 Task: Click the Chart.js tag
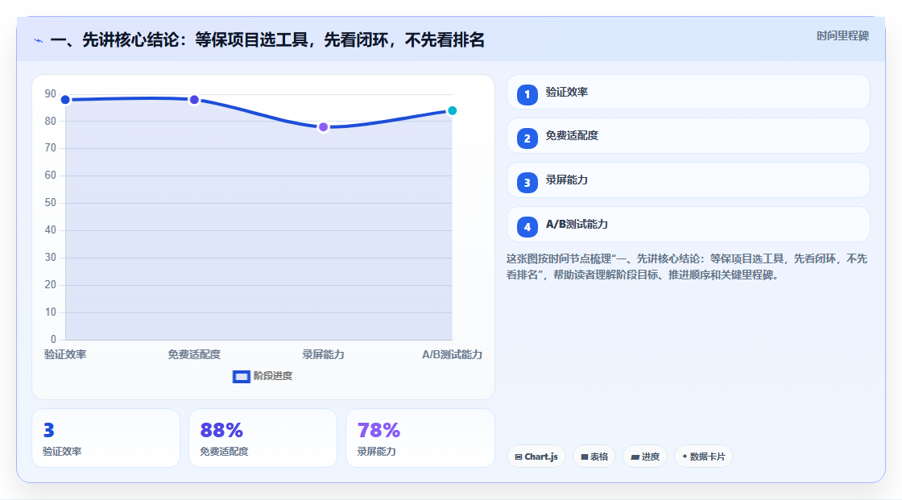pos(536,457)
